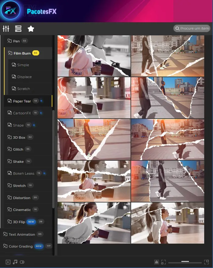Click the large thumbnails icon right of slider

click(207, 262)
